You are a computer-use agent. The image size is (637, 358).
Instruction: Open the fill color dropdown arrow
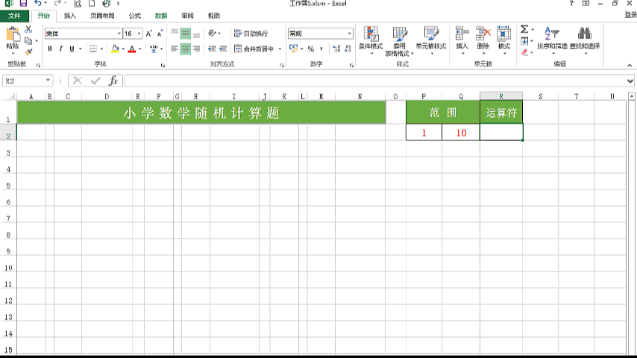123,49
